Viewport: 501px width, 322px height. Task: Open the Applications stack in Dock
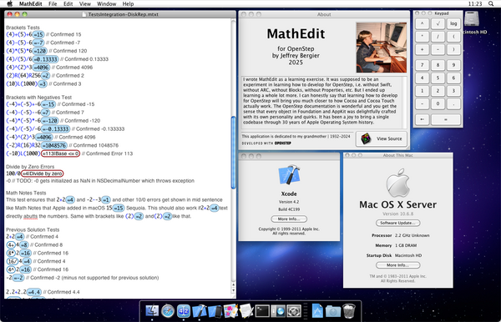[317, 311]
